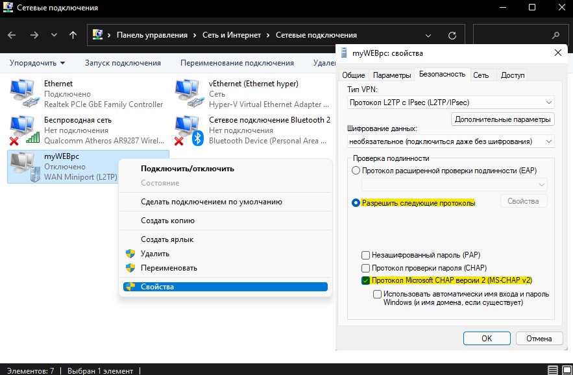Click Запуск подключения in toolbar
Viewport: 573px width, 375px height.
click(x=123, y=63)
